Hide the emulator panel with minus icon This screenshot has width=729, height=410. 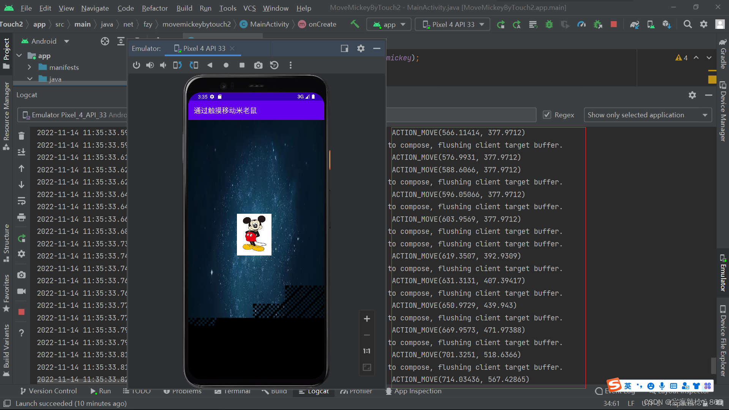(x=377, y=49)
